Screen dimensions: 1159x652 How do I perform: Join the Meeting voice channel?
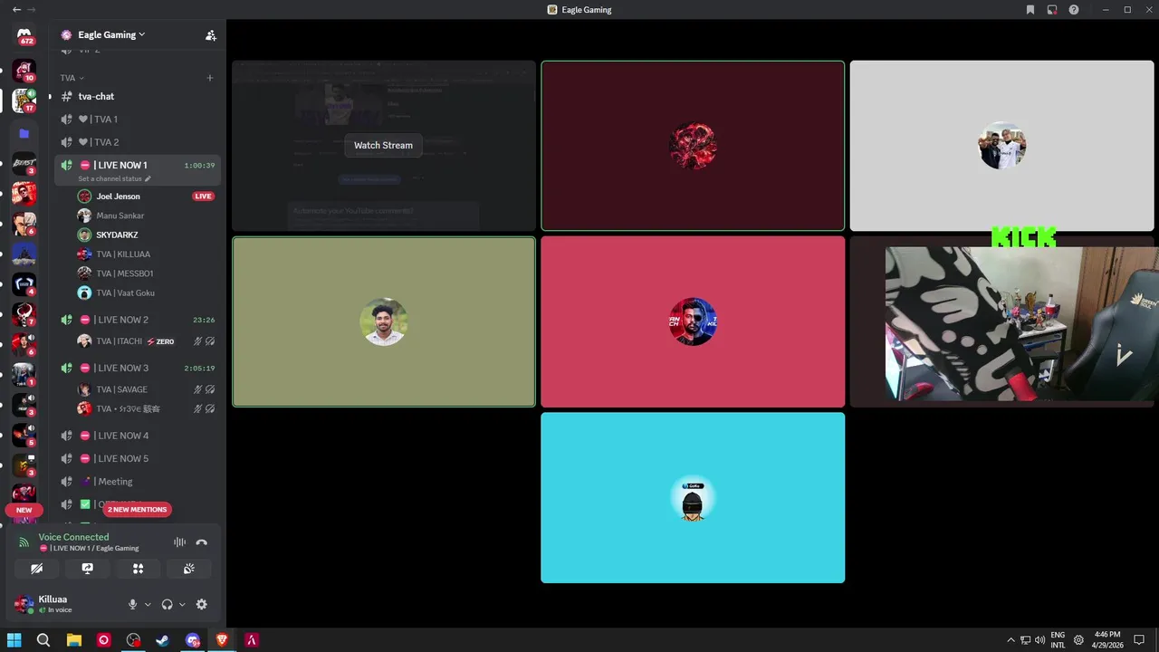coord(138,482)
